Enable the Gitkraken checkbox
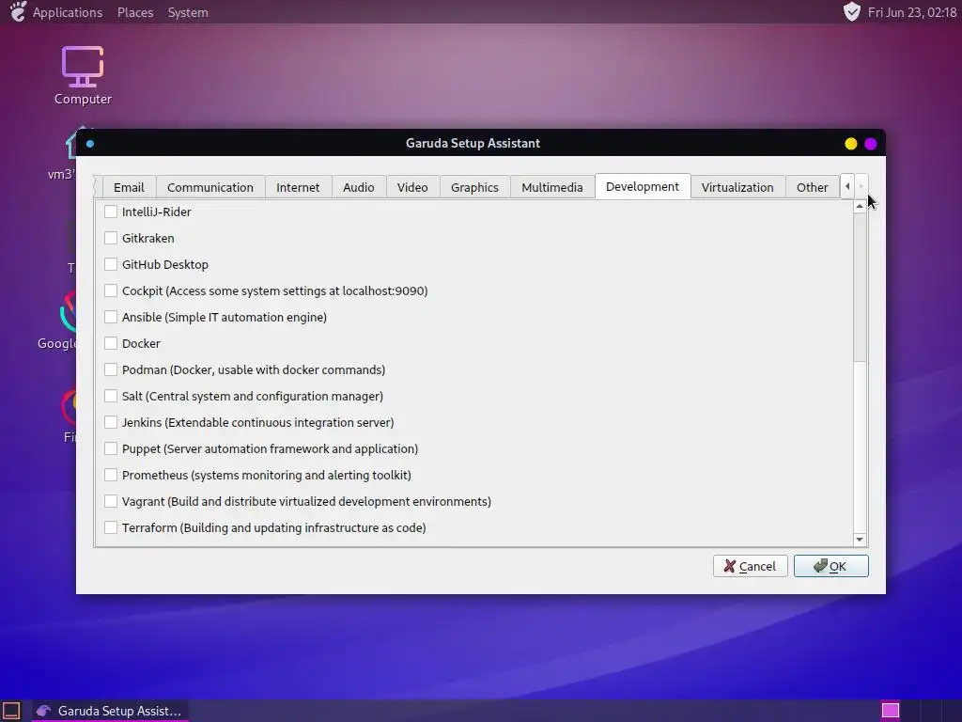 click(111, 238)
